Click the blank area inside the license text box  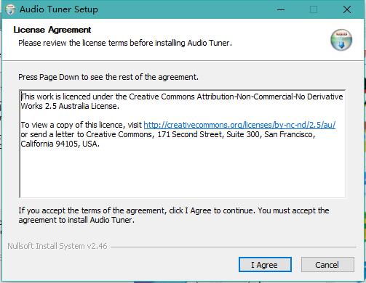point(182,173)
